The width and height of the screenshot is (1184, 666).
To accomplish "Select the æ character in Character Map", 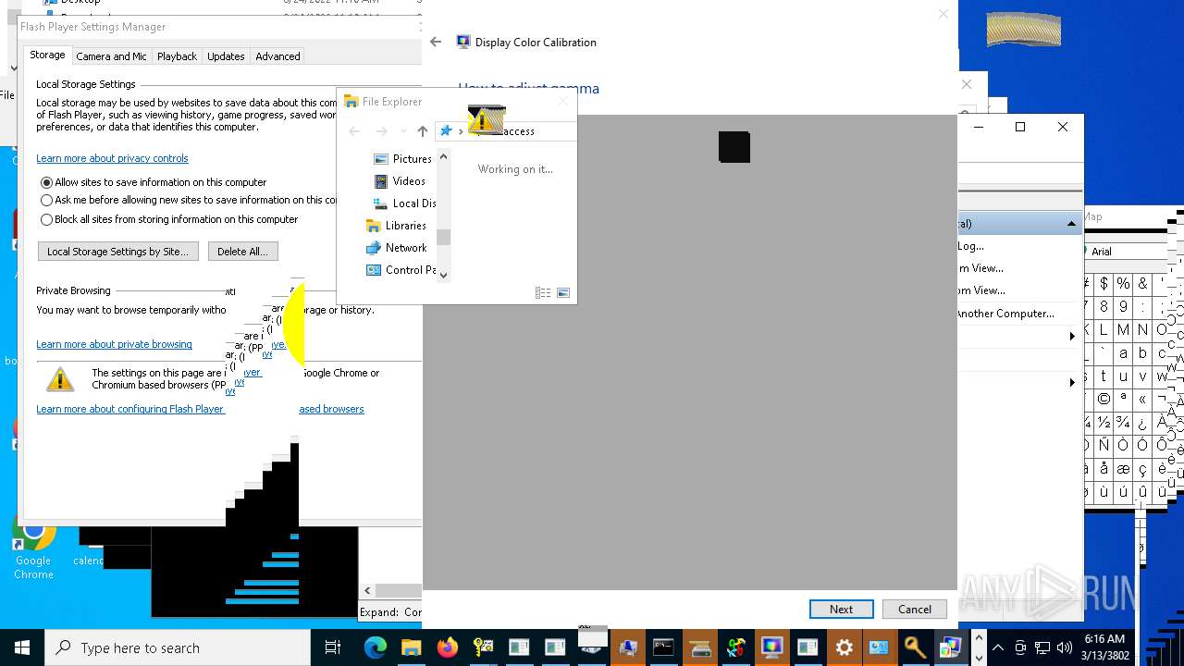I will click(1123, 469).
